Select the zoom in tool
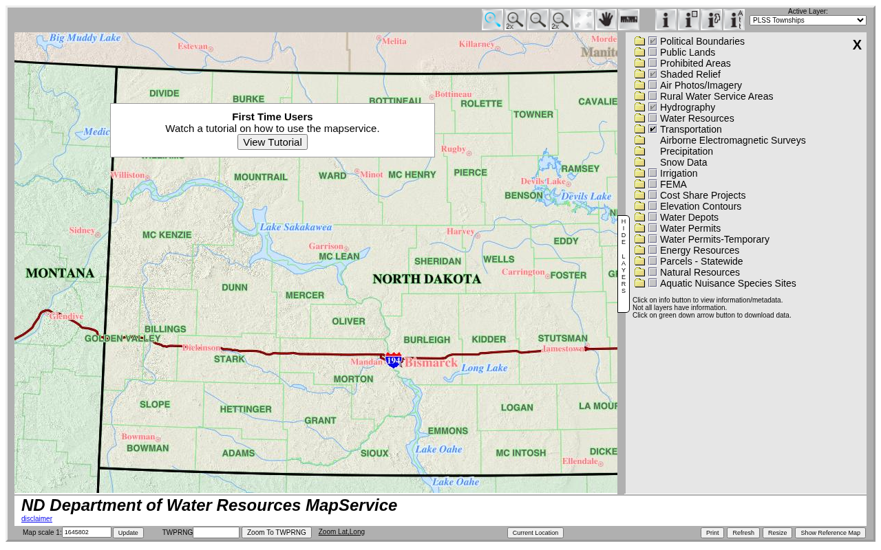Image resolution: width=881 pixels, height=550 pixels. (x=492, y=20)
